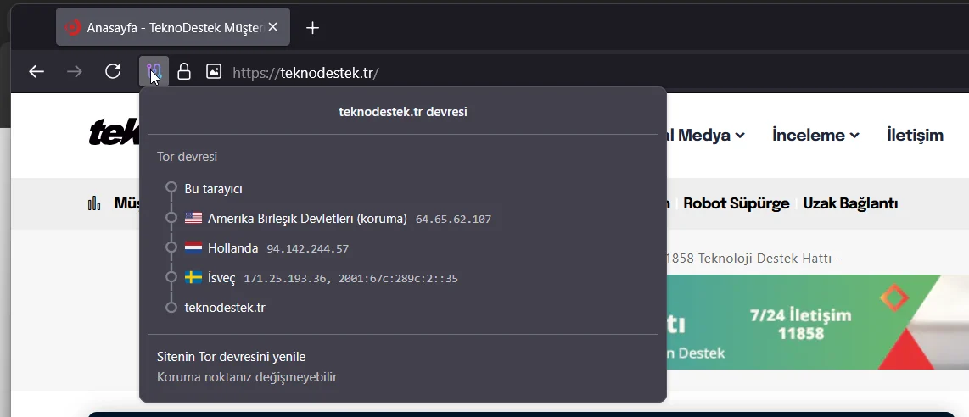
Task: Click the United States flag icon
Action: [193, 218]
